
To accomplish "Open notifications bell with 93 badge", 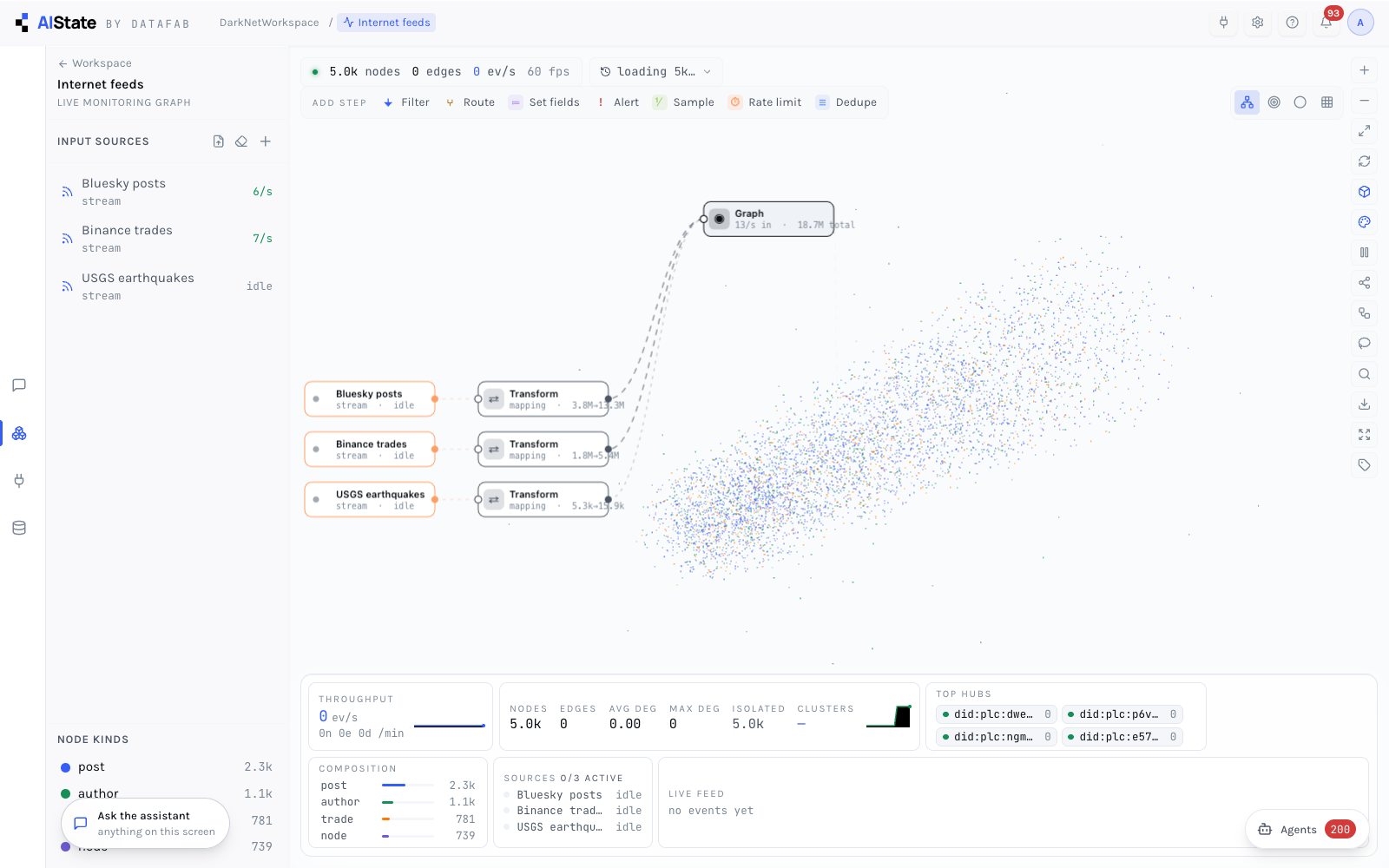I will point(1326,23).
